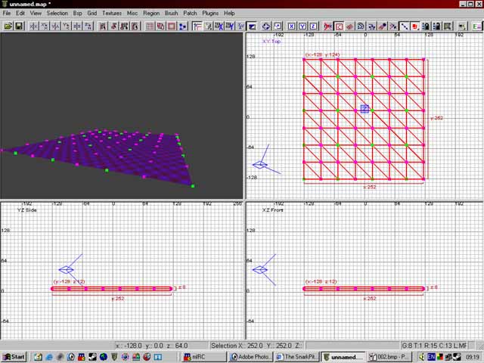The image size is (484, 363).
Task: Click the camera icon in the YZ Side view
Action: point(67,269)
